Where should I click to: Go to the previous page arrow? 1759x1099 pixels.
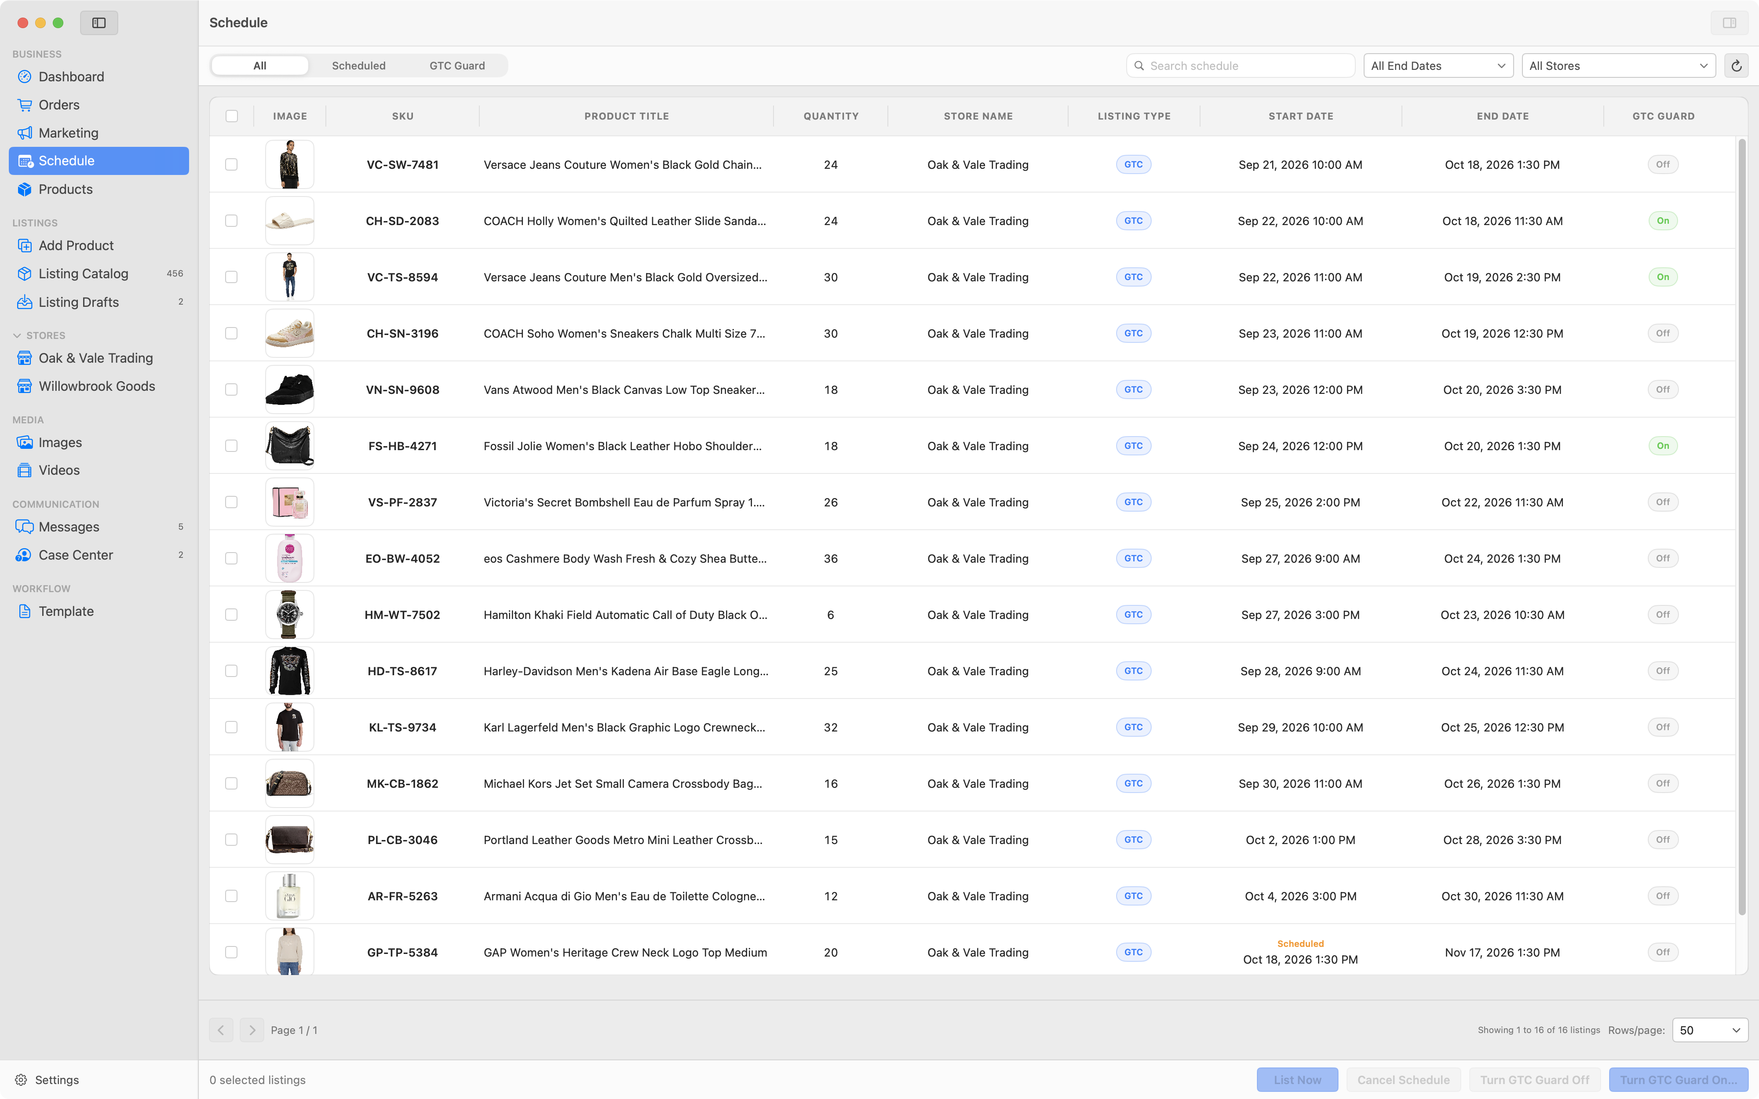[221, 1031]
